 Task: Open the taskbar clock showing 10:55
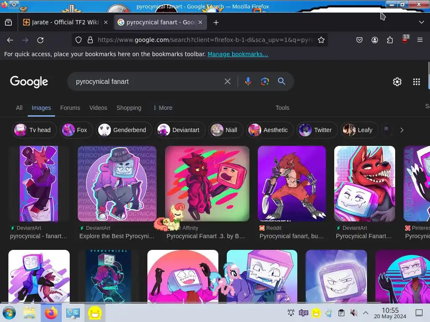coord(390,313)
